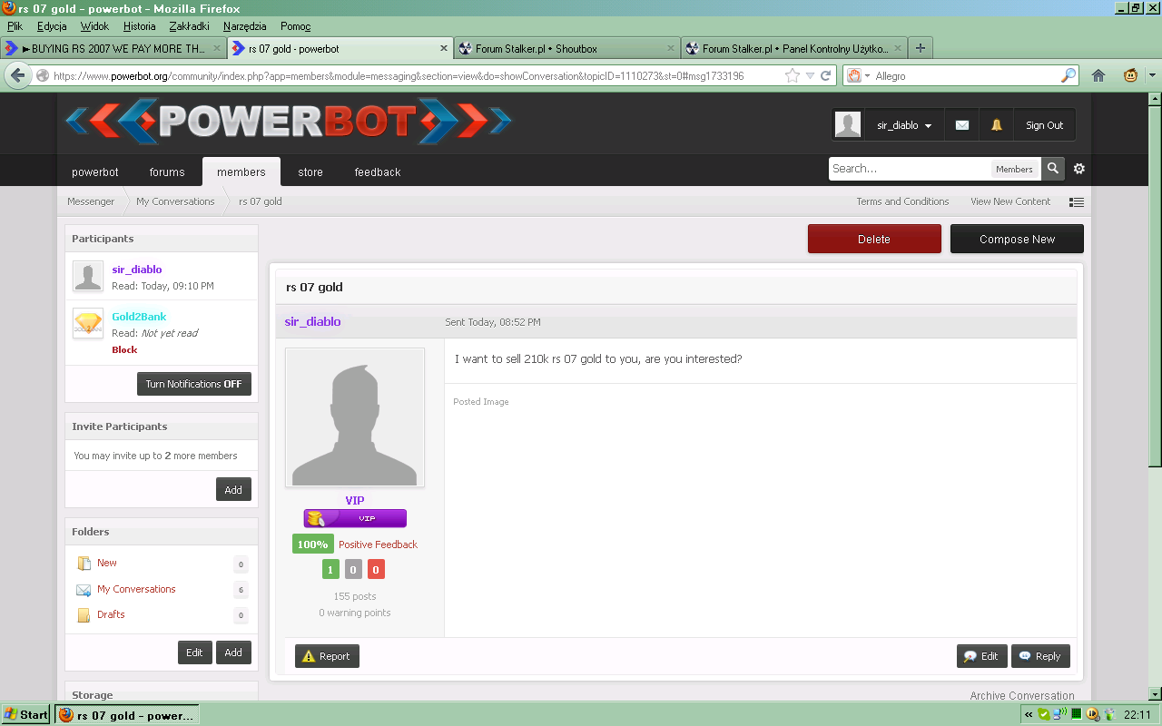Click the search magnifier in Allegro box
The width and height of the screenshot is (1162, 726).
pyautogui.click(x=1068, y=75)
